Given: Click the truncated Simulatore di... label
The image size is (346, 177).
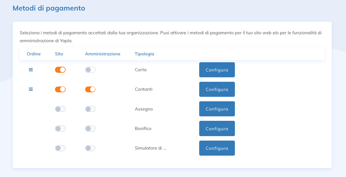Looking at the screenshot, I should tap(151, 148).
